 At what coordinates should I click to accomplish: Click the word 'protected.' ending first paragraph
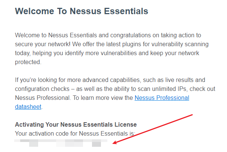(x=28, y=62)
